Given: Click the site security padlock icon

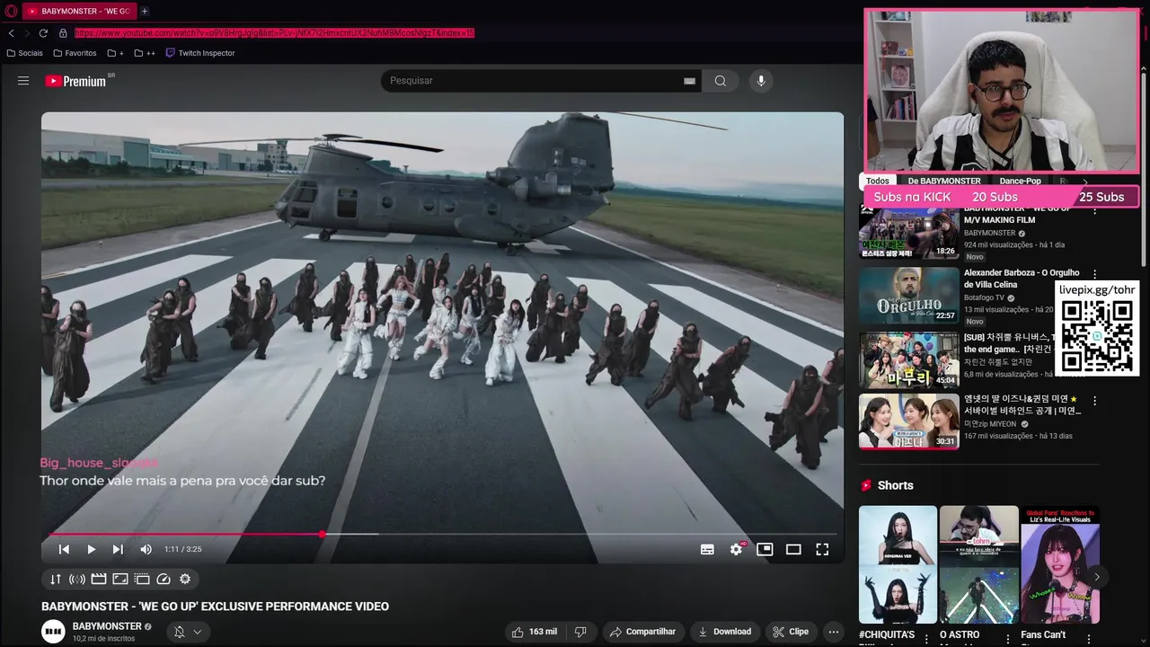Looking at the screenshot, I should click(x=63, y=33).
